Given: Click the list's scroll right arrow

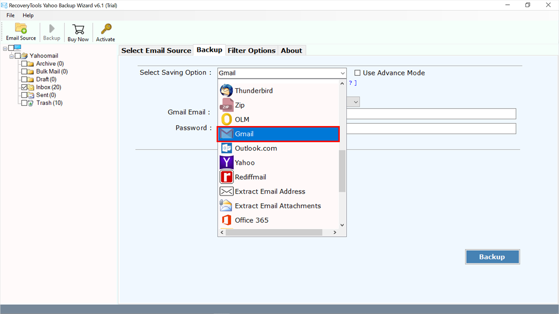Looking at the screenshot, I should tap(335, 232).
